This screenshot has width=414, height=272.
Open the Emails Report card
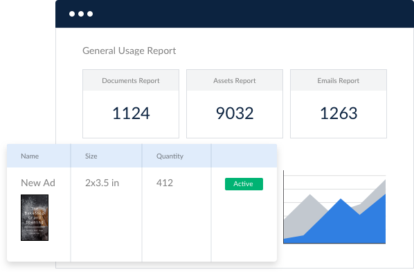[339, 104]
